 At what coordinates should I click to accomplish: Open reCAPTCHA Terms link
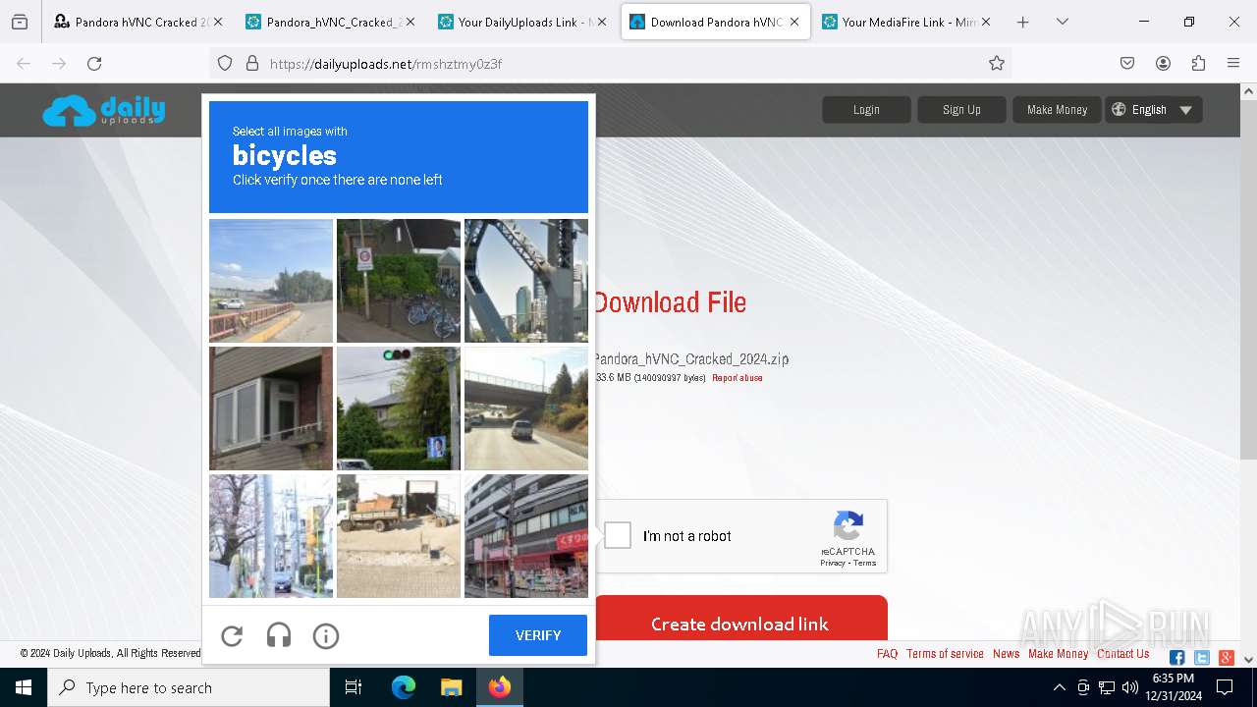(865, 563)
